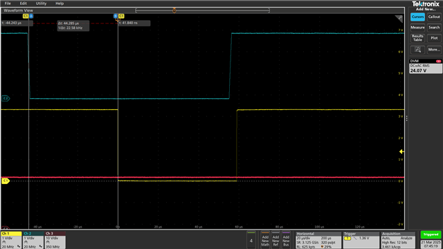The width and height of the screenshot is (443, 249).
Task: Click the Add New Bus icon
Action: (286, 240)
